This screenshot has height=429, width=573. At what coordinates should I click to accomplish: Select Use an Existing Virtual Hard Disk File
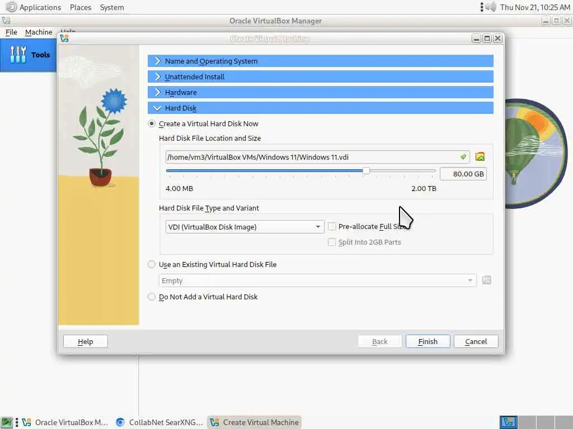pyautogui.click(x=152, y=264)
